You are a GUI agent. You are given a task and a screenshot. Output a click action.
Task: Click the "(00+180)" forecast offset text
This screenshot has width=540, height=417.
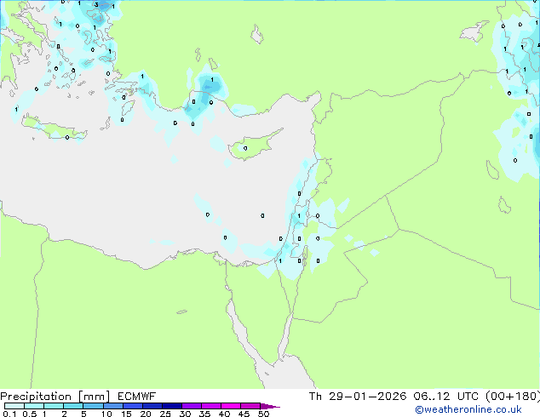click(x=513, y=397)
